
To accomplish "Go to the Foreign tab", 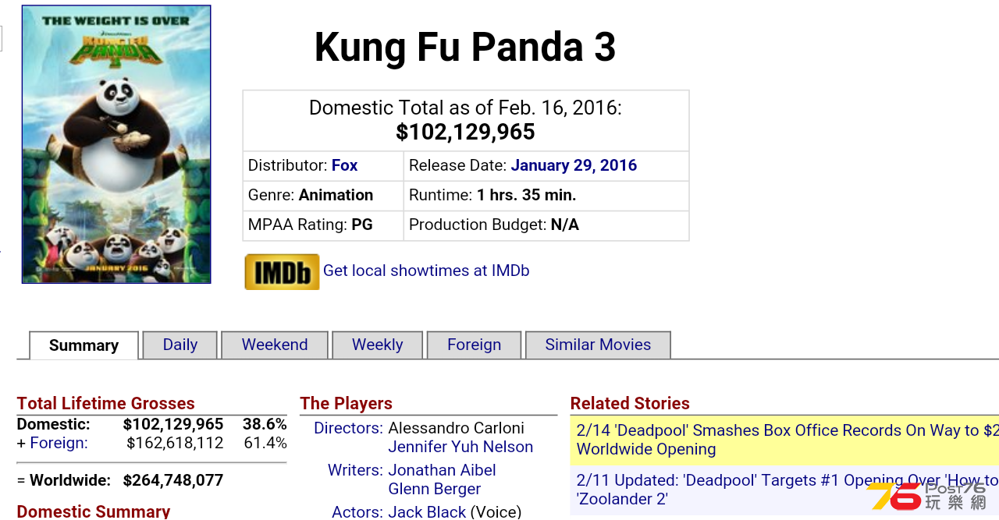I will click(x=475, y=345).
